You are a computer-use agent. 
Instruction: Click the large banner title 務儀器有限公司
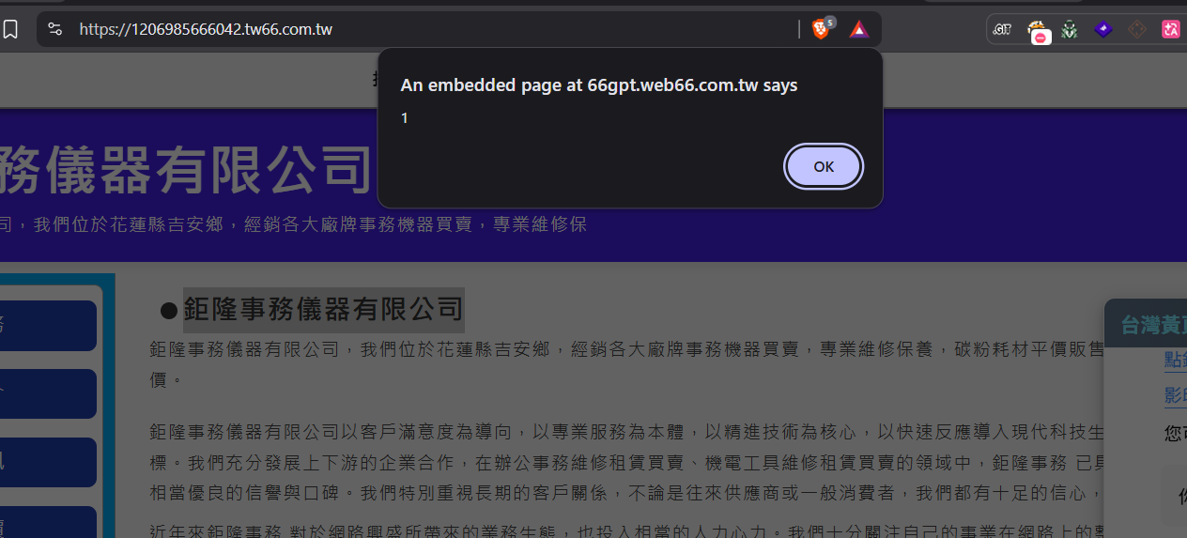click(186, 169)
